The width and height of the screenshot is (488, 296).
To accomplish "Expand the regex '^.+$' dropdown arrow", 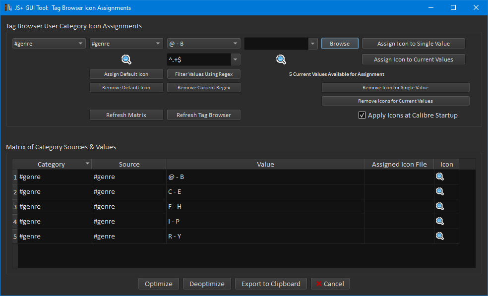I will point(236,59).
